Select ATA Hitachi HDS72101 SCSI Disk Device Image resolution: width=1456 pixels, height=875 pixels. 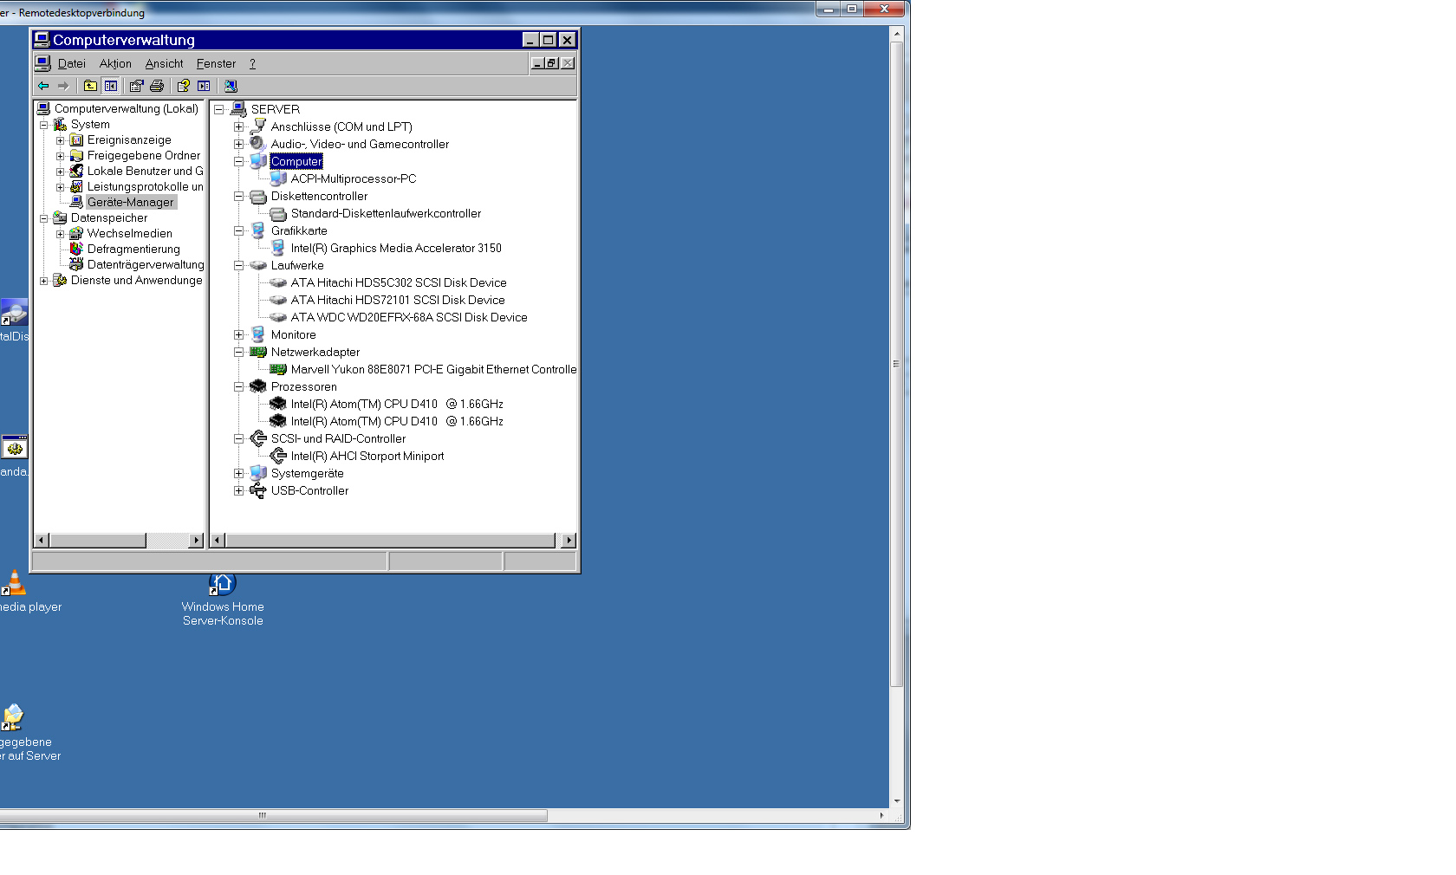pyautogui.click(x=398, y=300)
